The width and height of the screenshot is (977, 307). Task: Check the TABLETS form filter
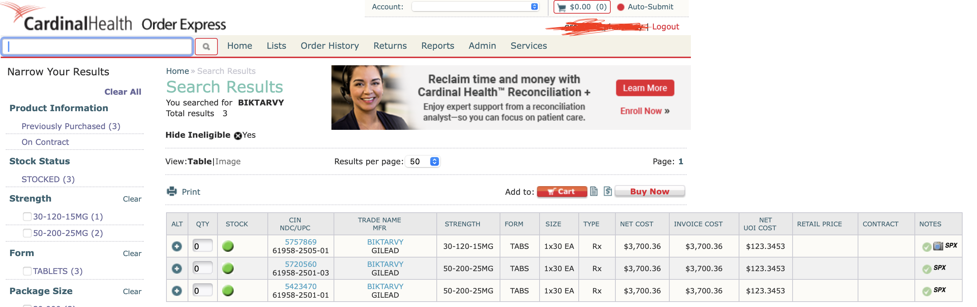27,271
